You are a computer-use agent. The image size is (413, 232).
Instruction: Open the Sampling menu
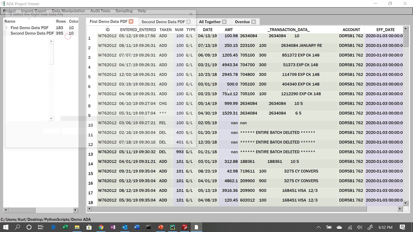click(x=124, y=11)
